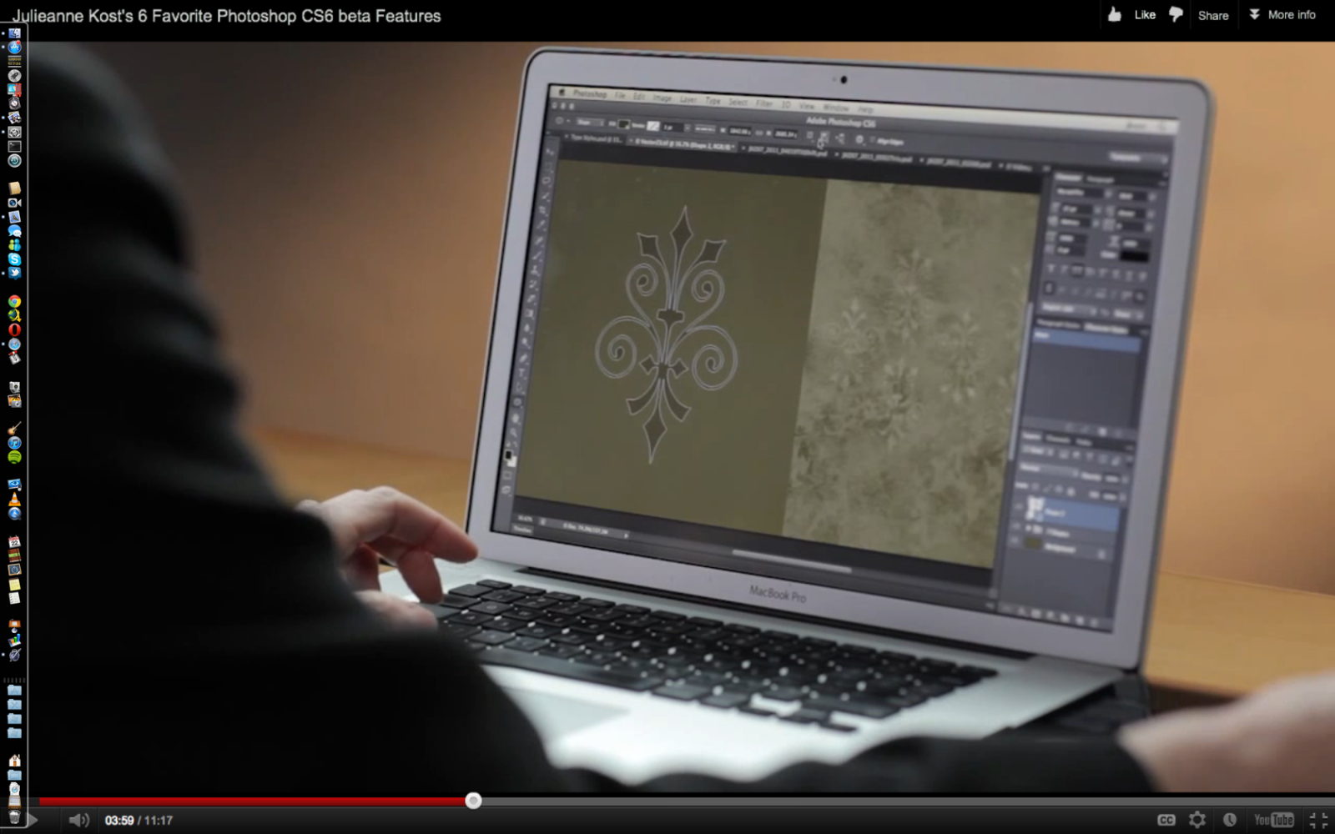Open Launchpad rocket icon in dock

coord(14,76)
